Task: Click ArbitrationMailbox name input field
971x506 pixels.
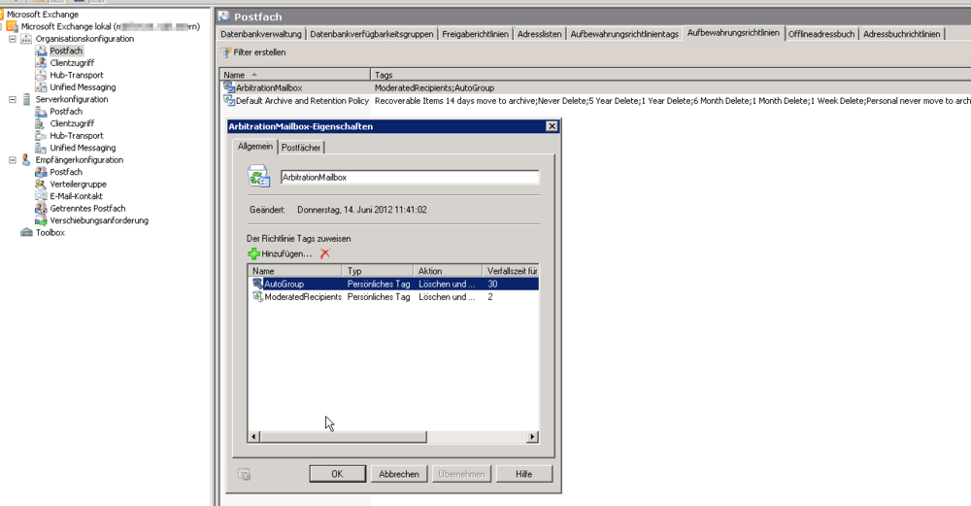Action: [409, 178]
